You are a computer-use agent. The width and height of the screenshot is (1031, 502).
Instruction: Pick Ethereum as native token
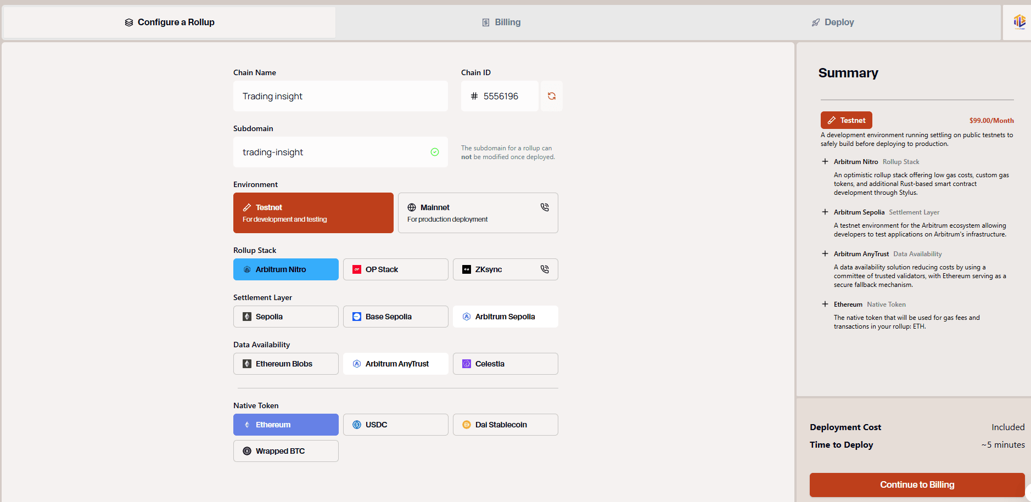point(286,425)
